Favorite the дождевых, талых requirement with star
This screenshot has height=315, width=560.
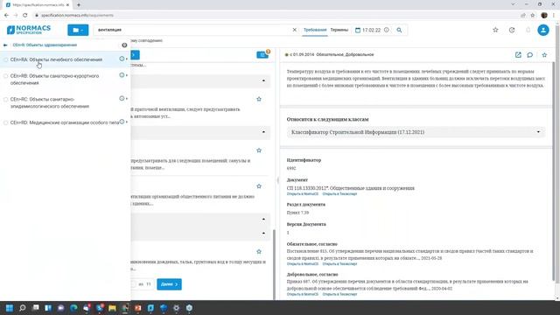(x=259, y=251)
